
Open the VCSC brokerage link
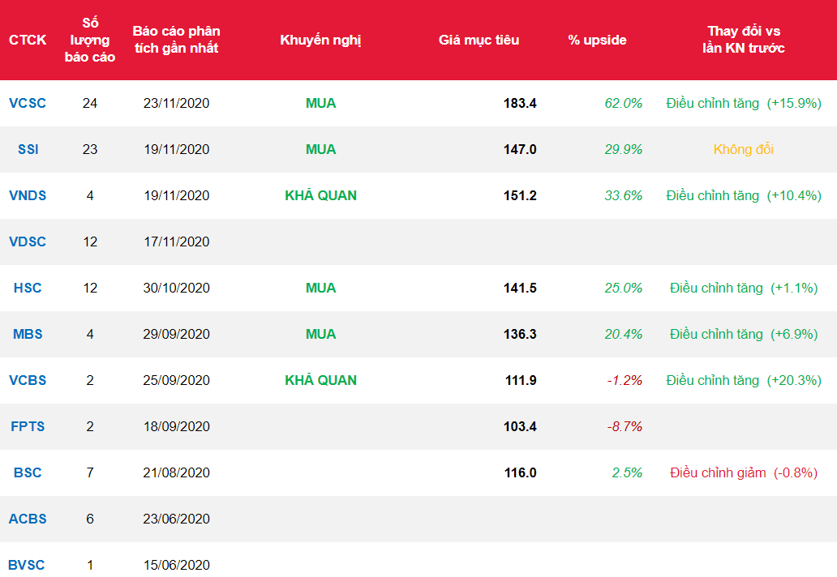click(28, 103)
